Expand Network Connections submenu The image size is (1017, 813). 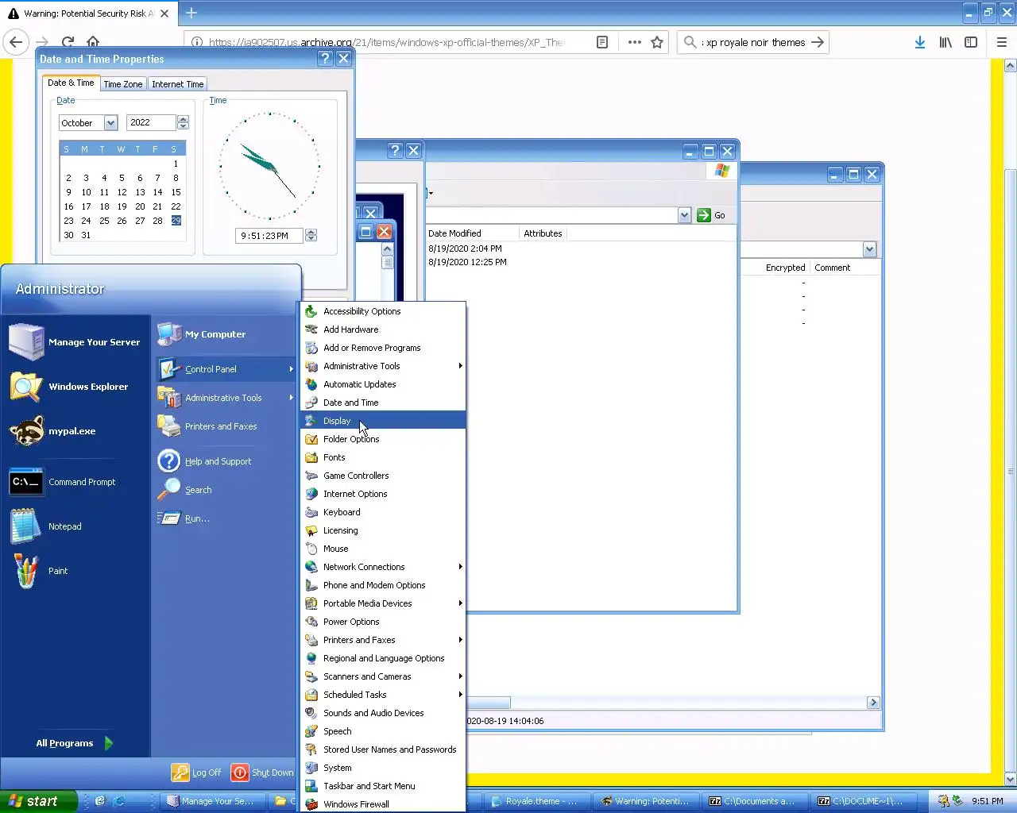384,567
